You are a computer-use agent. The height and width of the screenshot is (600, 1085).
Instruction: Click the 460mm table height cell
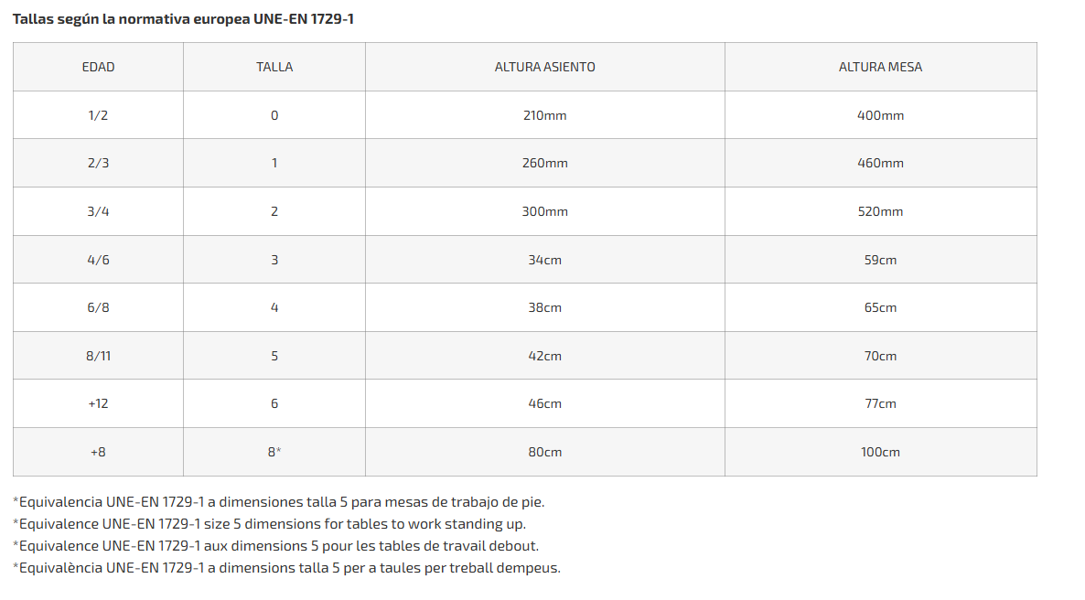(x=880, y=163)
